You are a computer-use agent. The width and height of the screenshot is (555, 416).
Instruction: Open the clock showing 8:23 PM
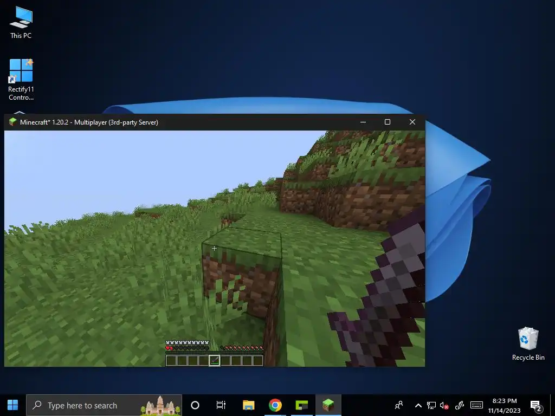point(505,405)
